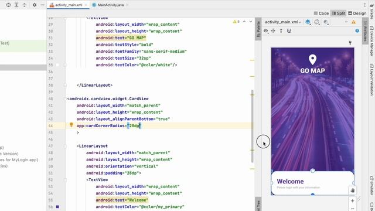Open the Attributes side panel
This screenshot has width=375, height=211.
[x=365, y=32]
